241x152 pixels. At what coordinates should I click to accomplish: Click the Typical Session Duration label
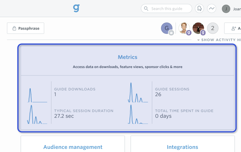tap(84, 111)
